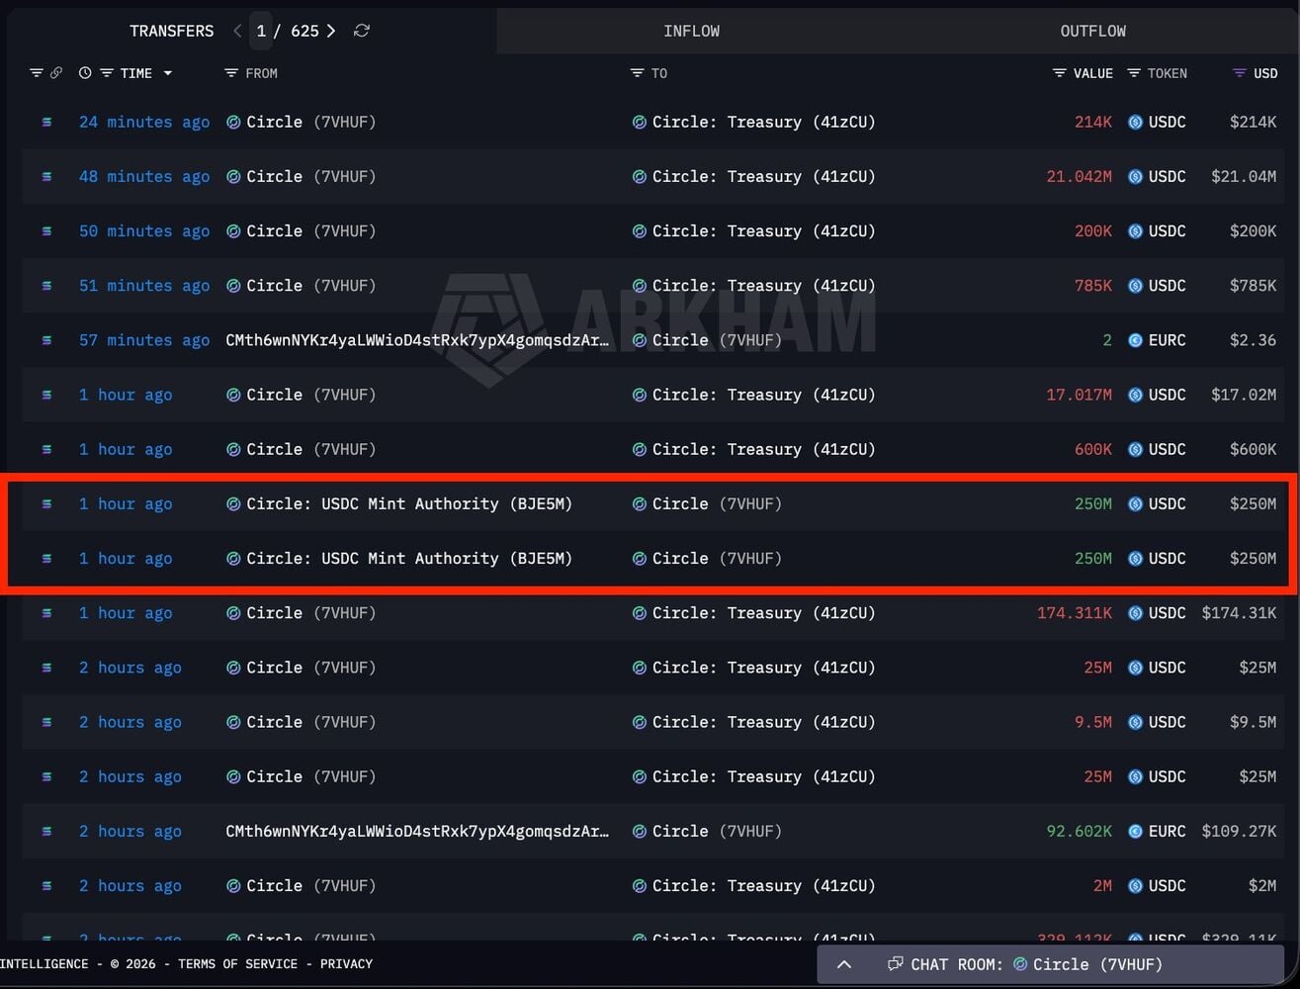The width and height of the screenshot is (1300, 989).
Task: Open the USD column filter
Action: coord(1239,73)
